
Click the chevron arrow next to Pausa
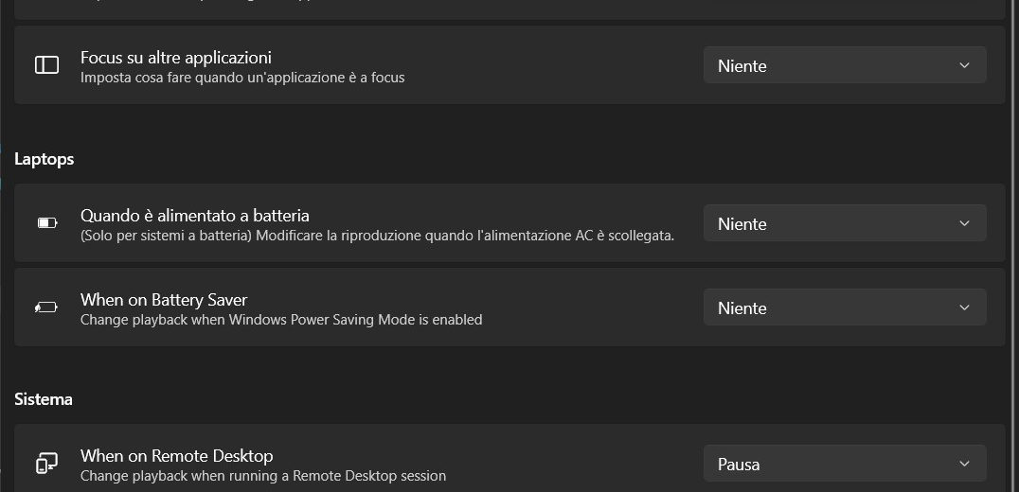click(964, 464)
